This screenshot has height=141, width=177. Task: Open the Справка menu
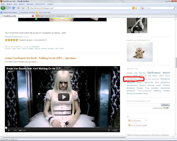point(50,4)
